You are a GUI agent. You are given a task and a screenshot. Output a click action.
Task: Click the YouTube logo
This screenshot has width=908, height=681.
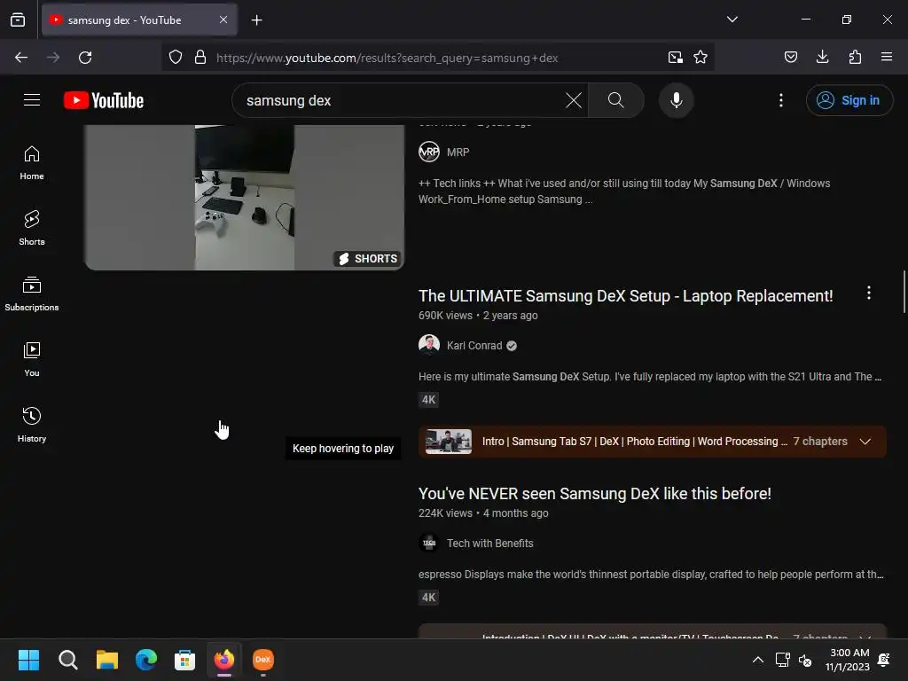104,100
